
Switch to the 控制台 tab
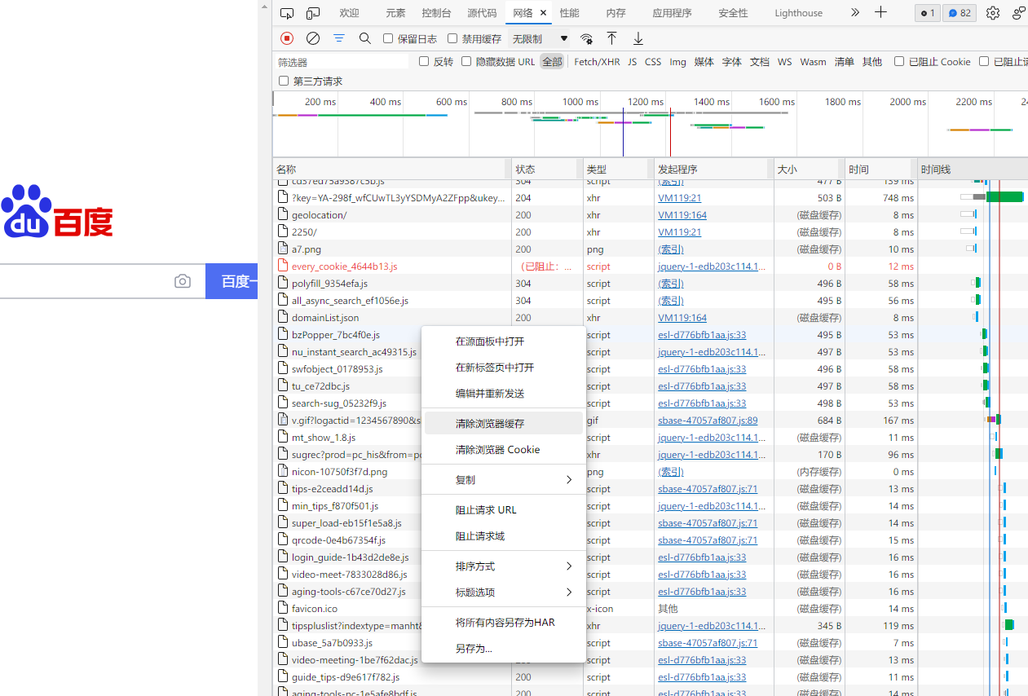tap(436, 13)
